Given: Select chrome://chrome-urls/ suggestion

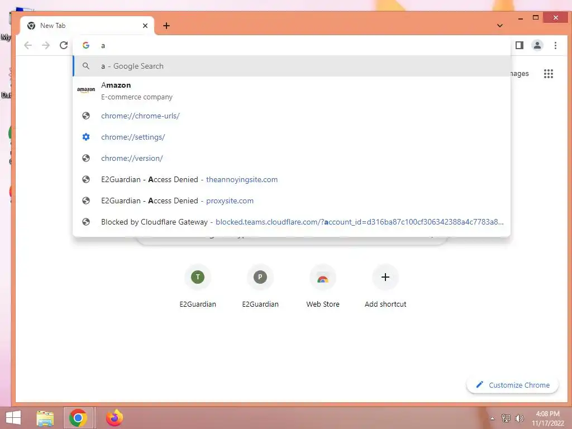Looking at the screenshot, I should click(292, 116).
